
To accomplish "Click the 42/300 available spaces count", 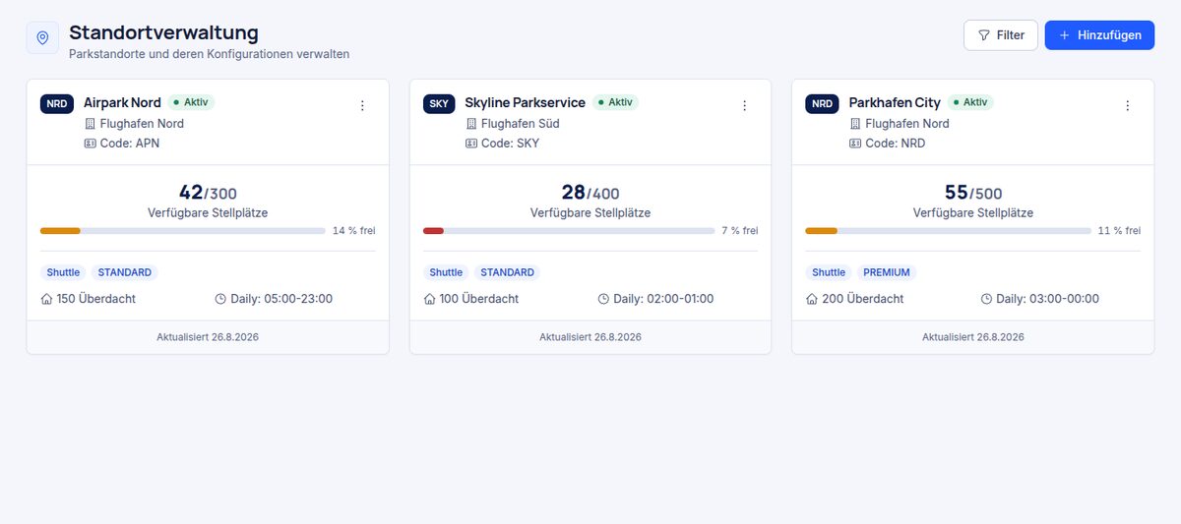I will click(208, 193).
